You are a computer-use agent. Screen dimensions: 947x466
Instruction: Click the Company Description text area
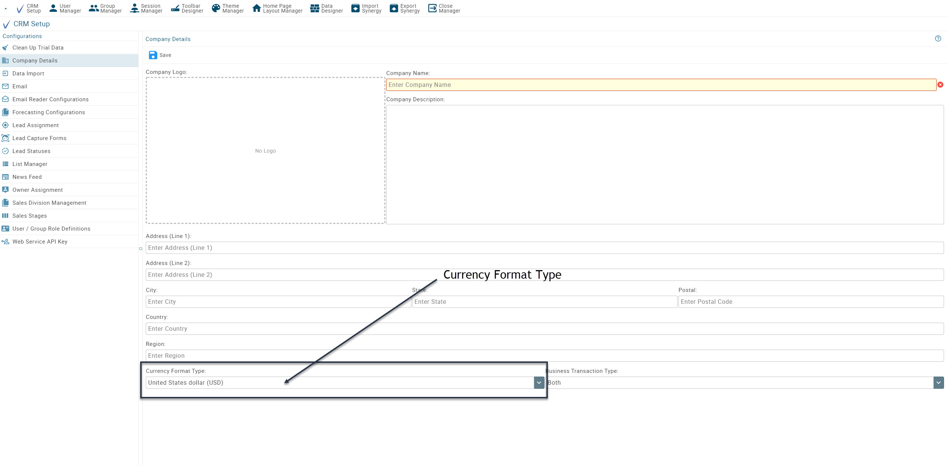tap(665, 164)
